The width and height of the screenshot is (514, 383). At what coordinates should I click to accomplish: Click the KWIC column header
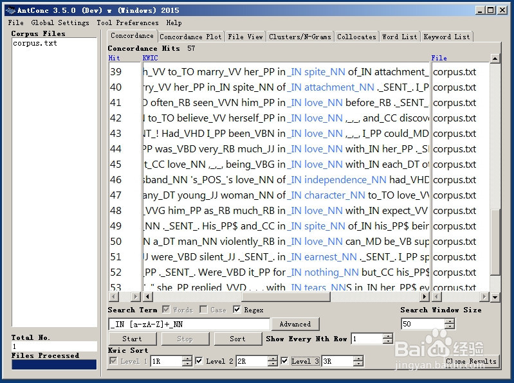(x=150, y=58)
